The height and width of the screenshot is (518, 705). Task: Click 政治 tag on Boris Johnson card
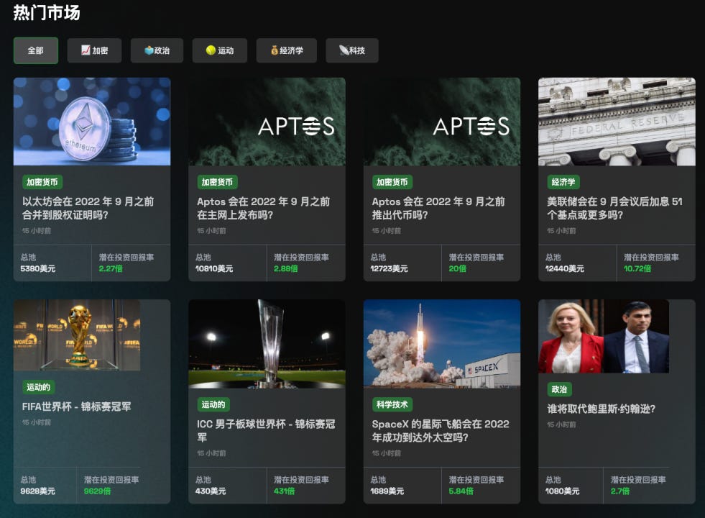(559, 388)
